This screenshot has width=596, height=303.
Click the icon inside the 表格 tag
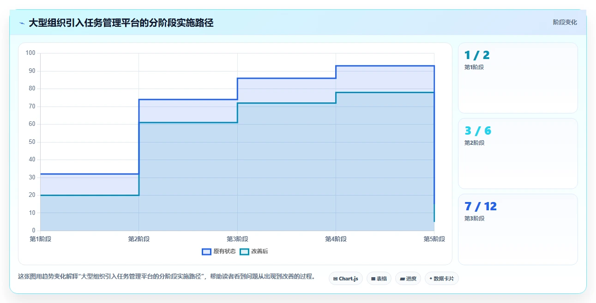[373, 279]
